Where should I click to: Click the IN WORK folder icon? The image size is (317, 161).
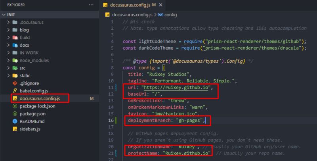[x=15, y=53]
